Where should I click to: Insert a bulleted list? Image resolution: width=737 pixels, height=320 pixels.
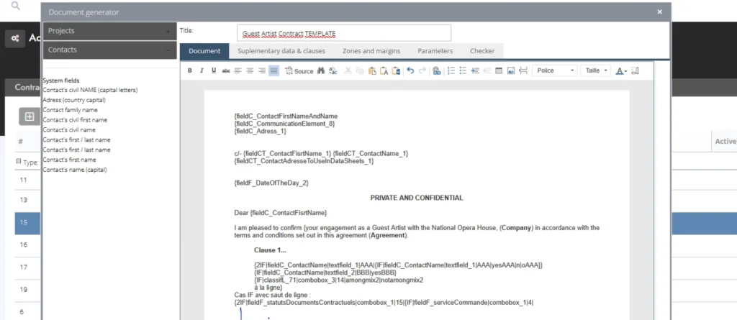coord(463,71)
